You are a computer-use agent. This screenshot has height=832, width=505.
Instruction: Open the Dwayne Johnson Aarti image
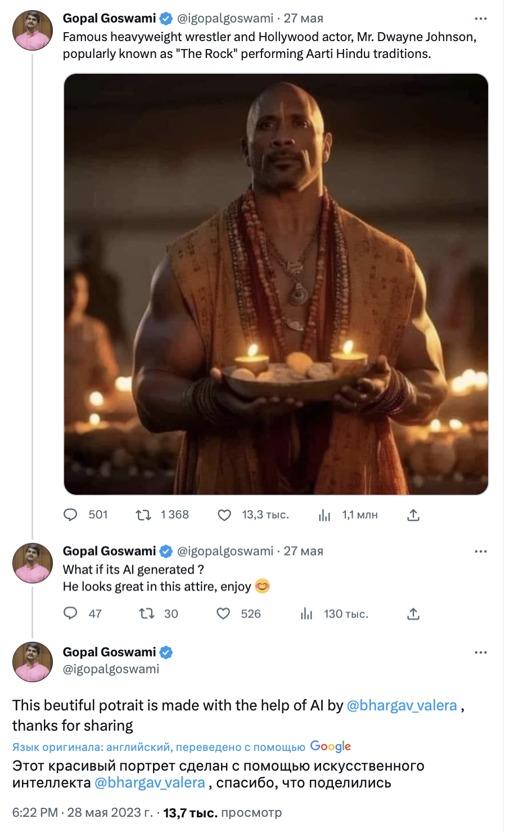pyautogui.click(x=276, y=284)
